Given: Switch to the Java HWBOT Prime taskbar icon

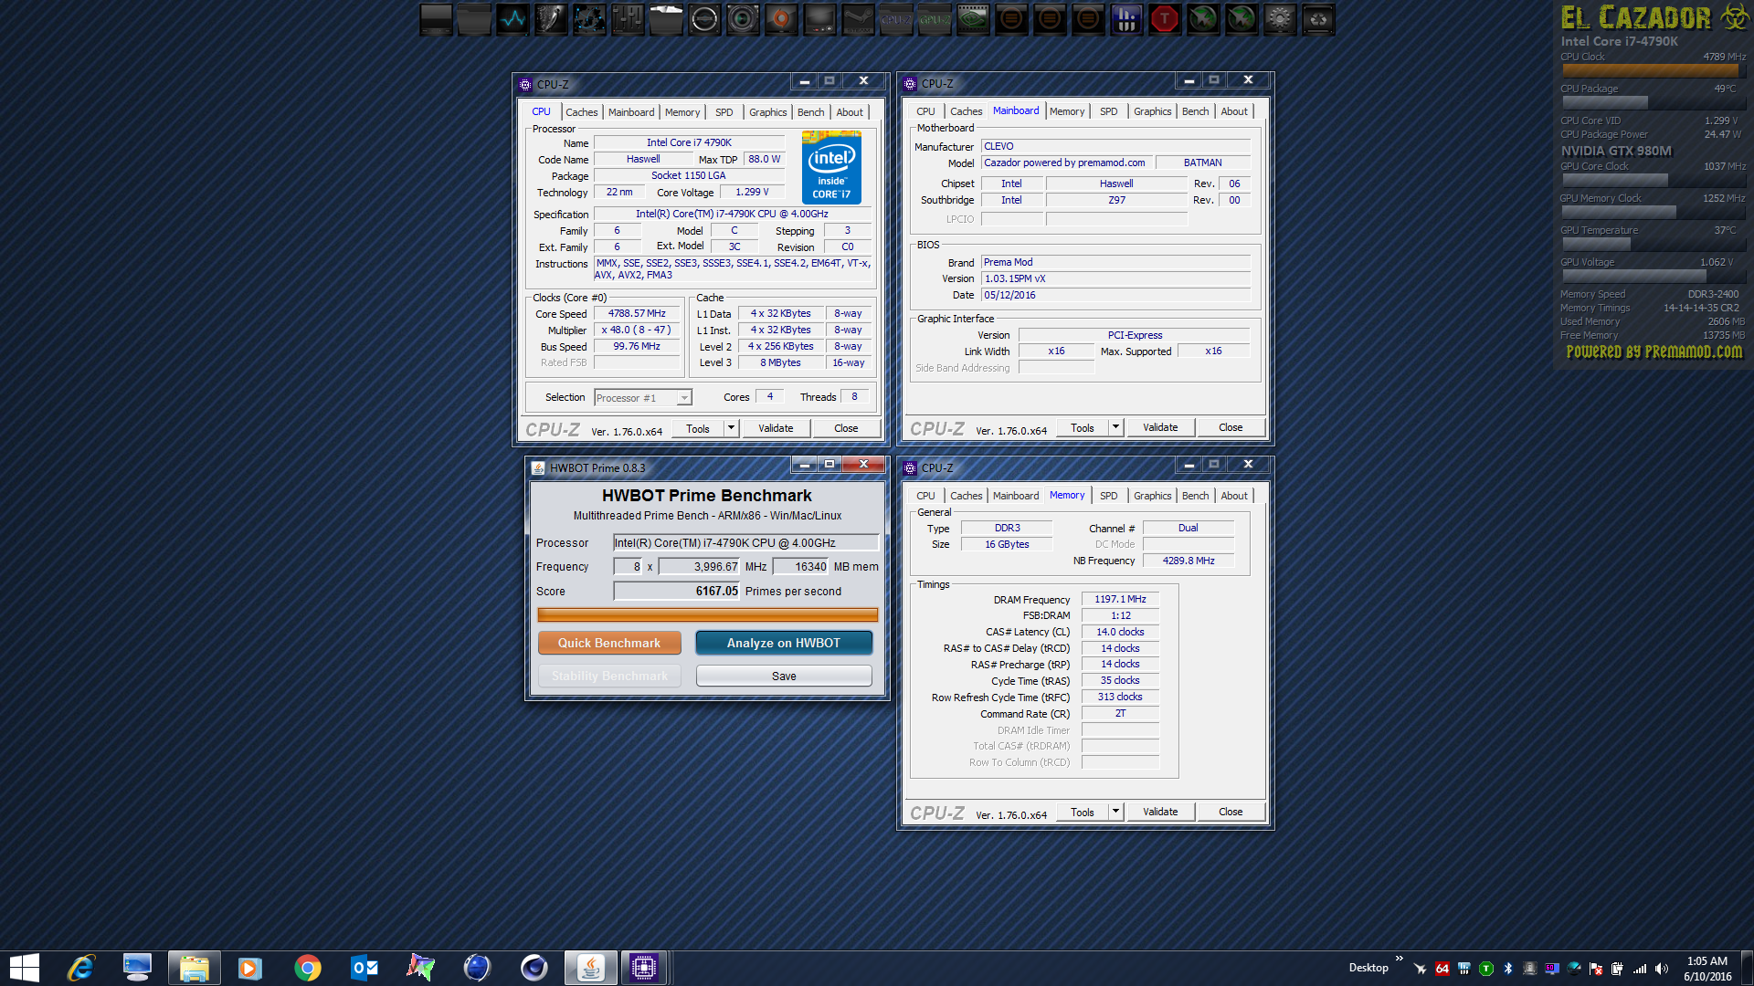Looking at the screenshot, I should pyautogui.click(x=590, y=968).
